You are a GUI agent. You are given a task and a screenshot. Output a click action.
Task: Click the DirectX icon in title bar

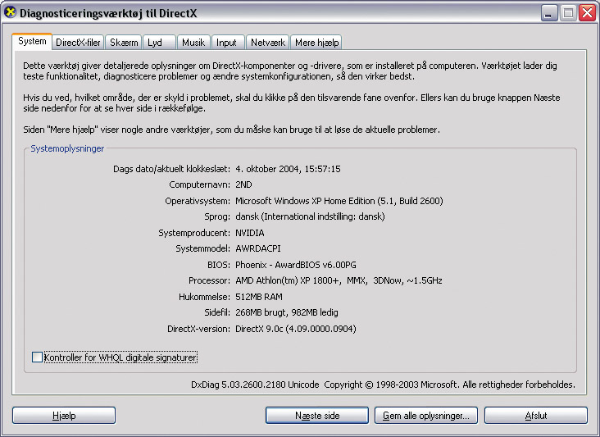[11, 12]
